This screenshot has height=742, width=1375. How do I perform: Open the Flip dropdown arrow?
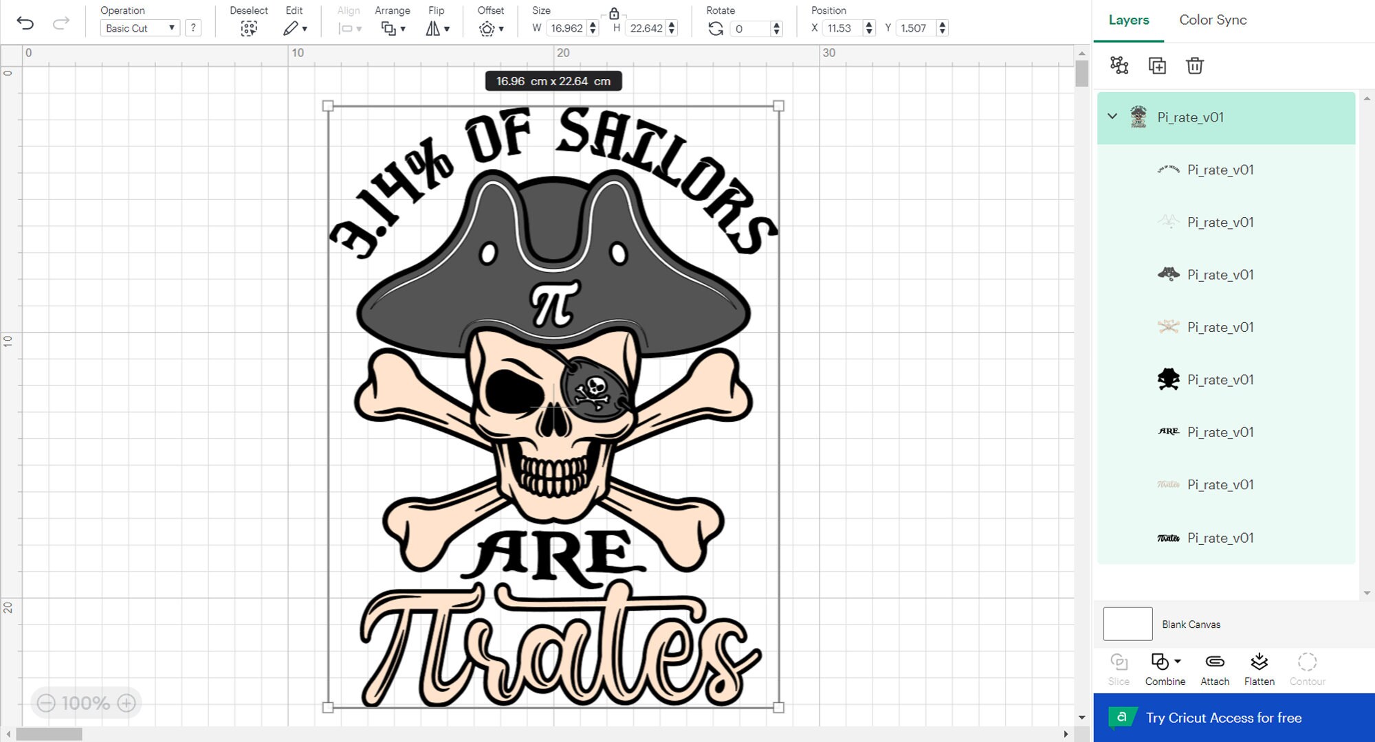pos(446,30)
